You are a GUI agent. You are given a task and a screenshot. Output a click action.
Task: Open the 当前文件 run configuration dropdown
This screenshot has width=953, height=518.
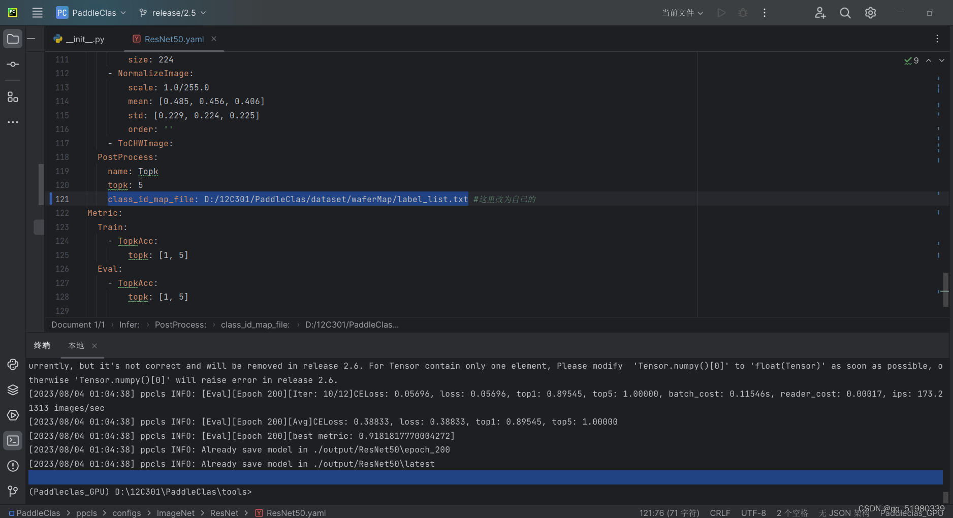[683, 13]
